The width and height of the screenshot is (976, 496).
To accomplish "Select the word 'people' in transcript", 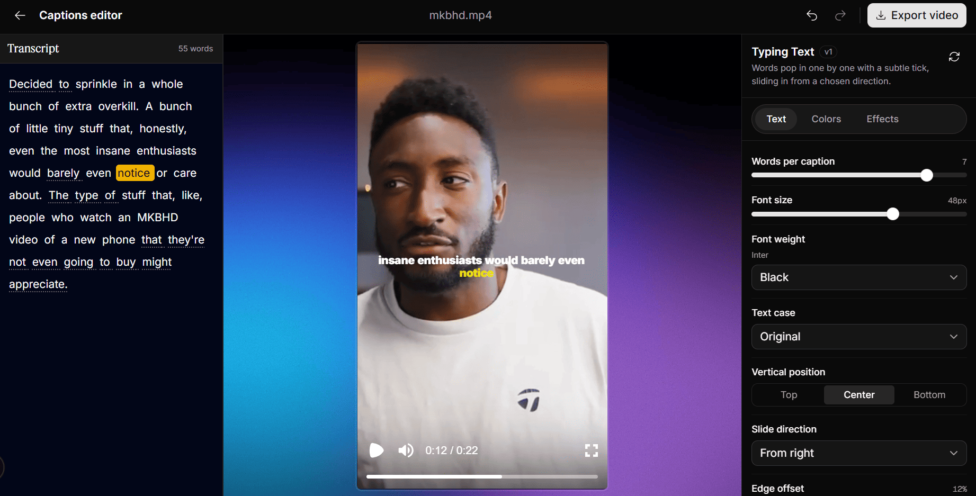I will click(x=27, y=218).
